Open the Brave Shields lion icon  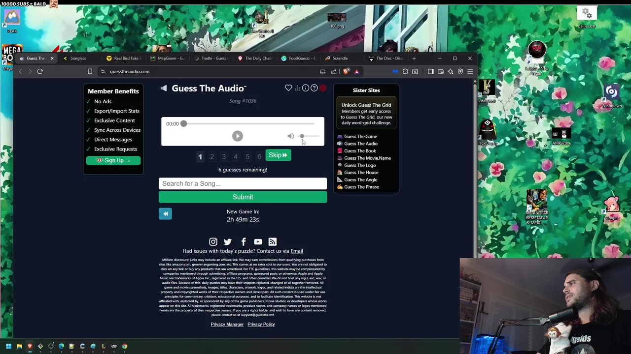point(346,72)
